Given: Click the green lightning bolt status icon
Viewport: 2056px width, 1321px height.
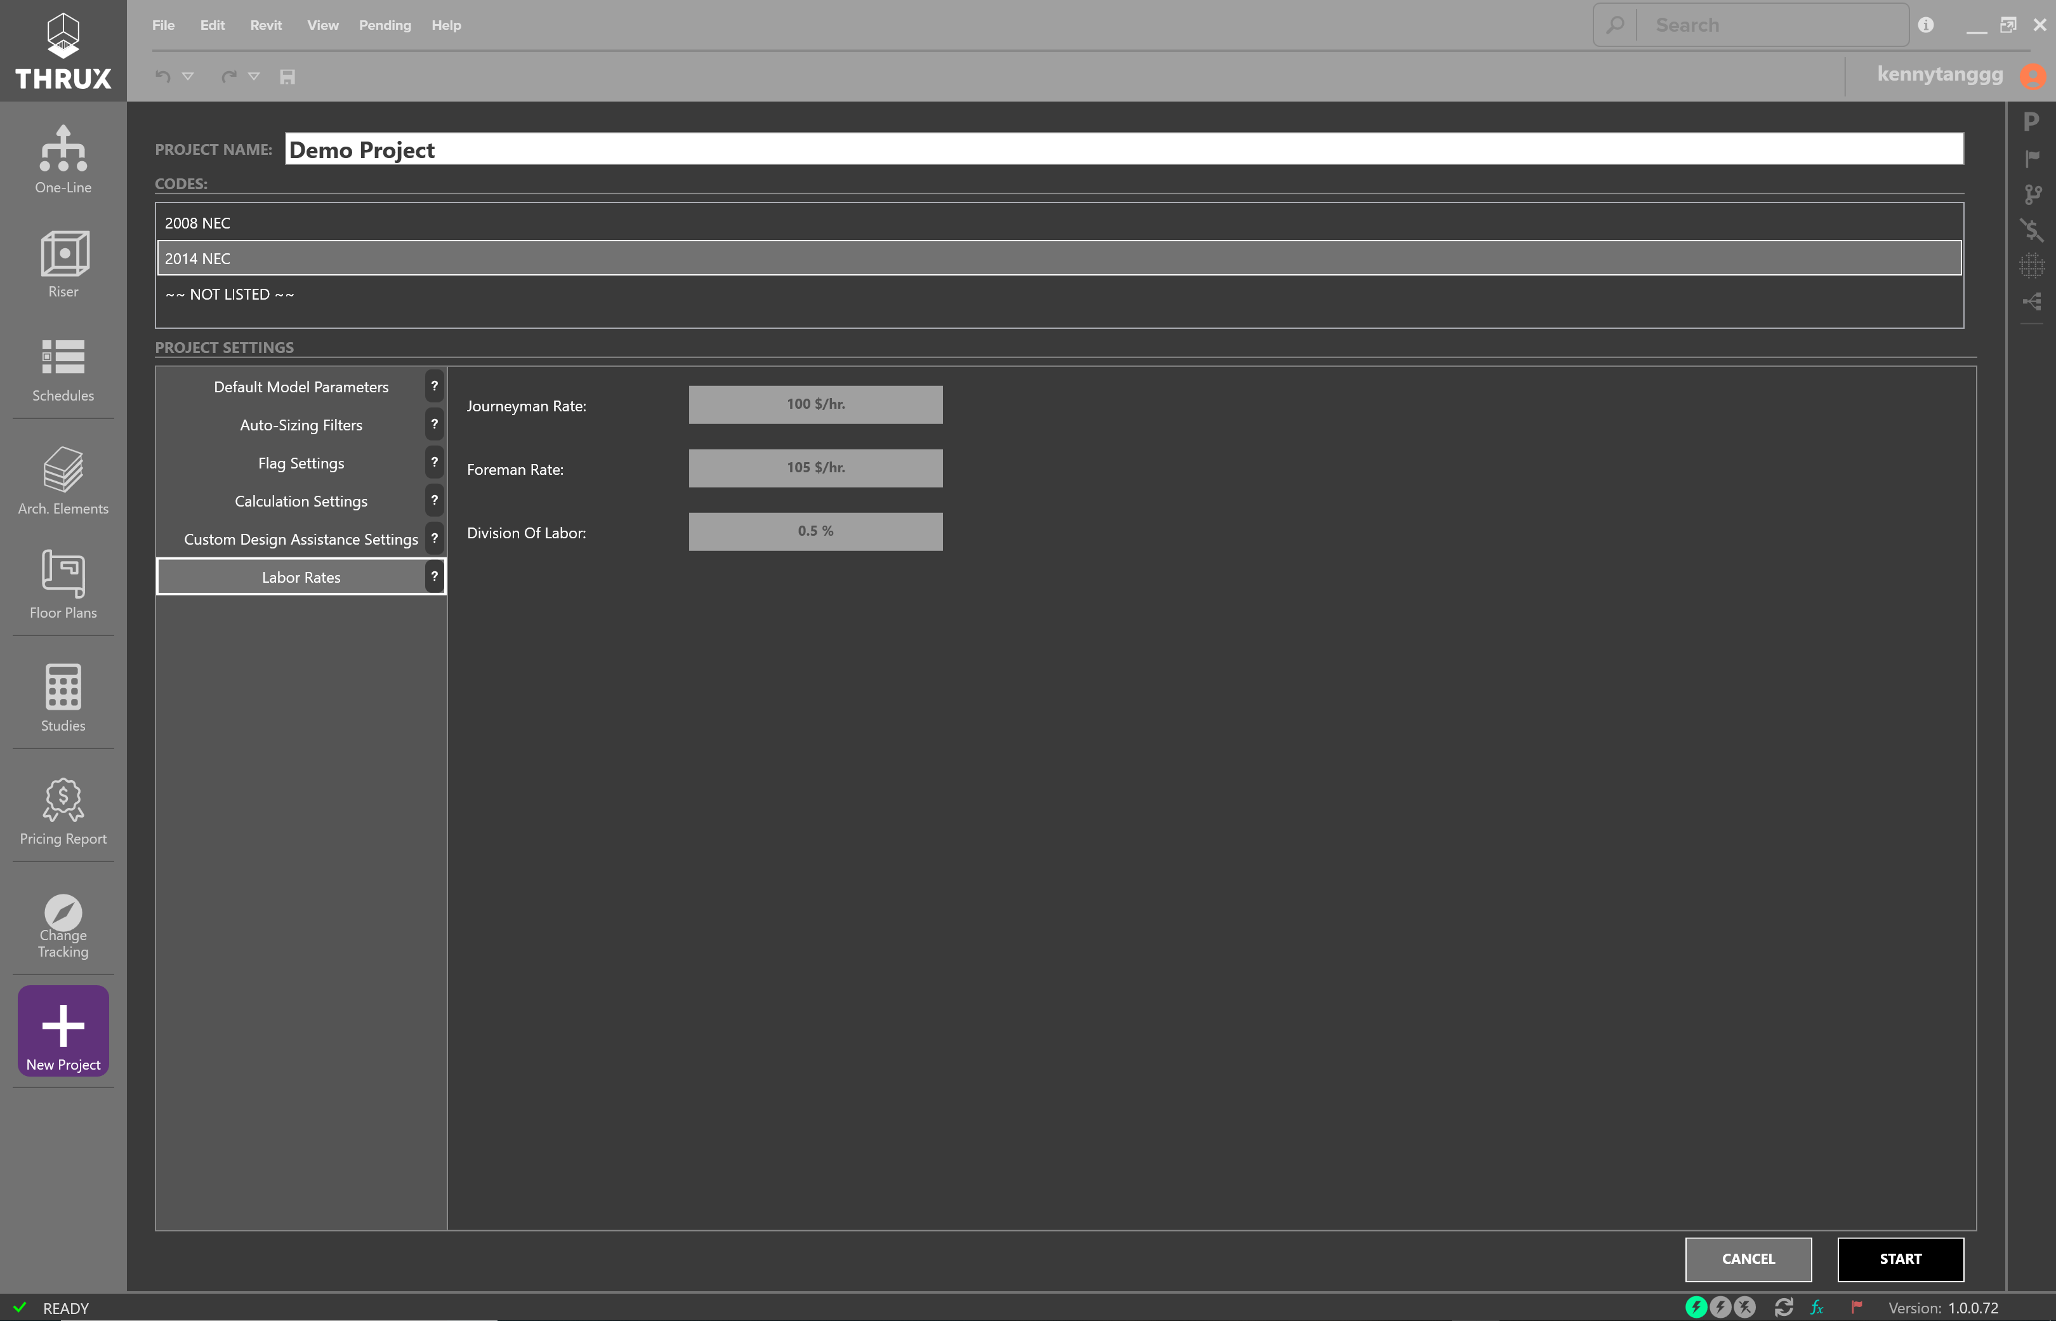Looking at the screenshot, I should tap(1696, 1307).
